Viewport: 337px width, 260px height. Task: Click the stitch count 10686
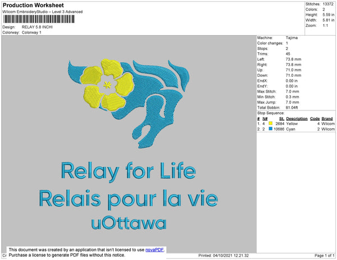click(x=279, y=129)
